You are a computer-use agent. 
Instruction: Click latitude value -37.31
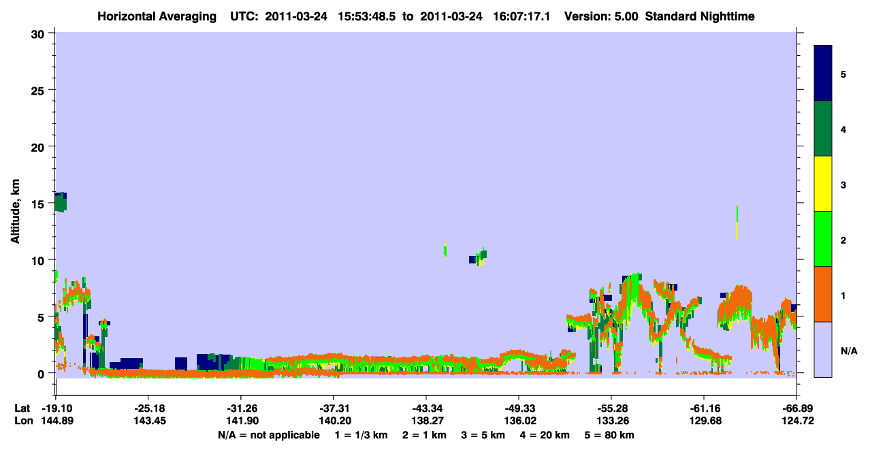coord(334,408)
